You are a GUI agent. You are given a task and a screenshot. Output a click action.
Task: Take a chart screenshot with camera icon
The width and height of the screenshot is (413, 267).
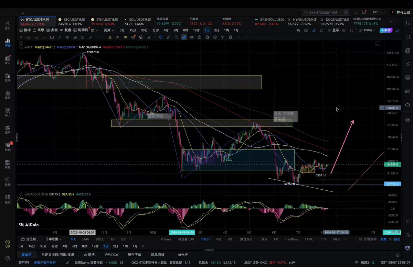click(x=306, y=30)
